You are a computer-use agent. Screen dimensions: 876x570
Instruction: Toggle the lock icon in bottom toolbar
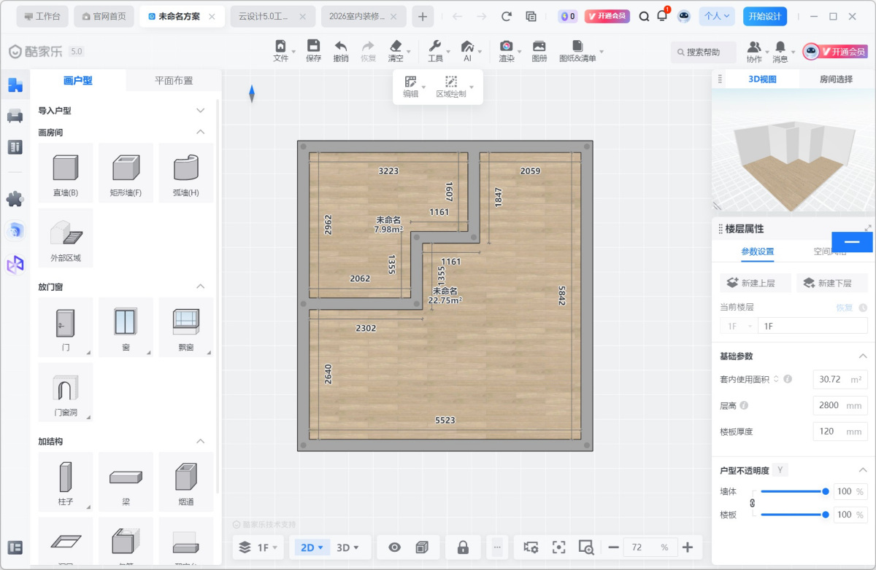click(x=463, y=547)
